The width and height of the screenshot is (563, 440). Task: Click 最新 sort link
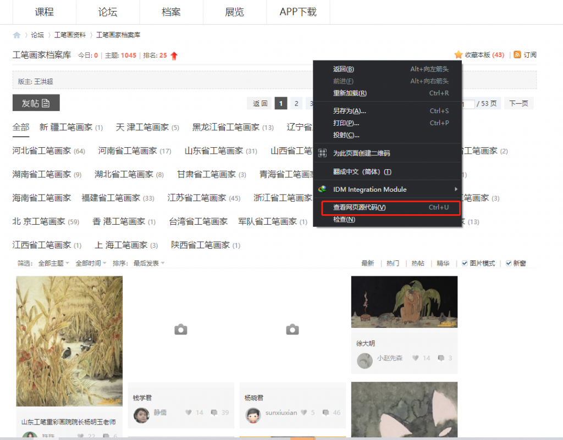pyautogui.click(x=367, y=263)
